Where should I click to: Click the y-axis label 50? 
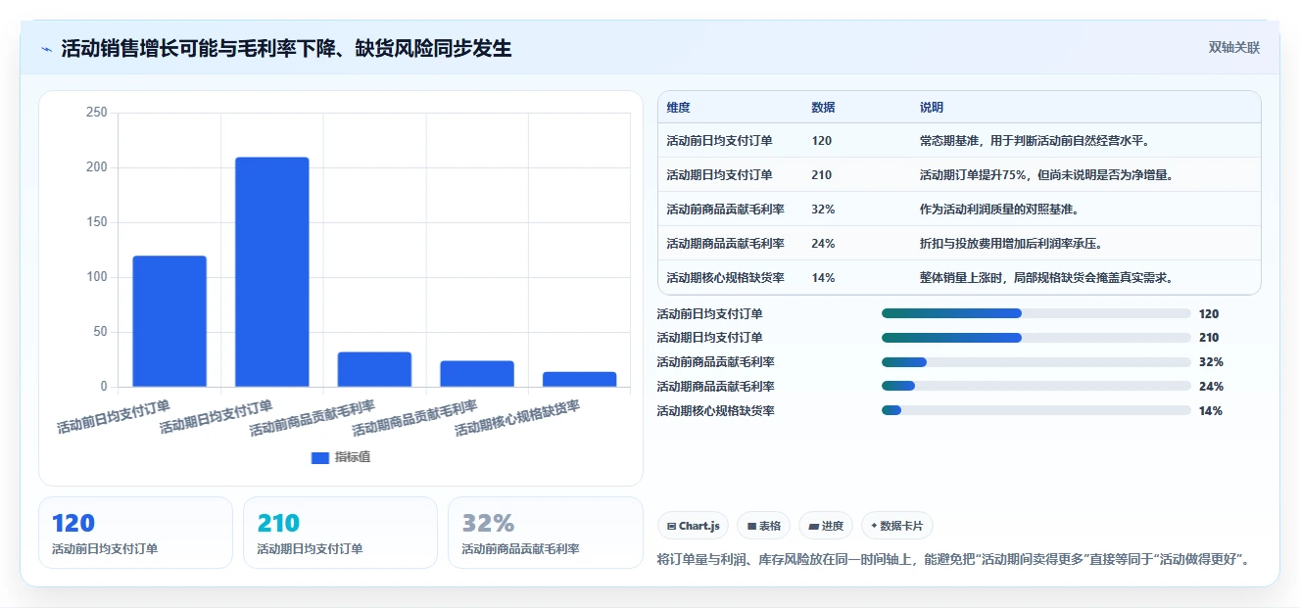100,332
